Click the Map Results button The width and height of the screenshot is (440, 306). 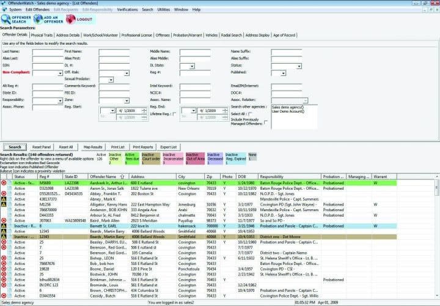(x=92, y=147)
